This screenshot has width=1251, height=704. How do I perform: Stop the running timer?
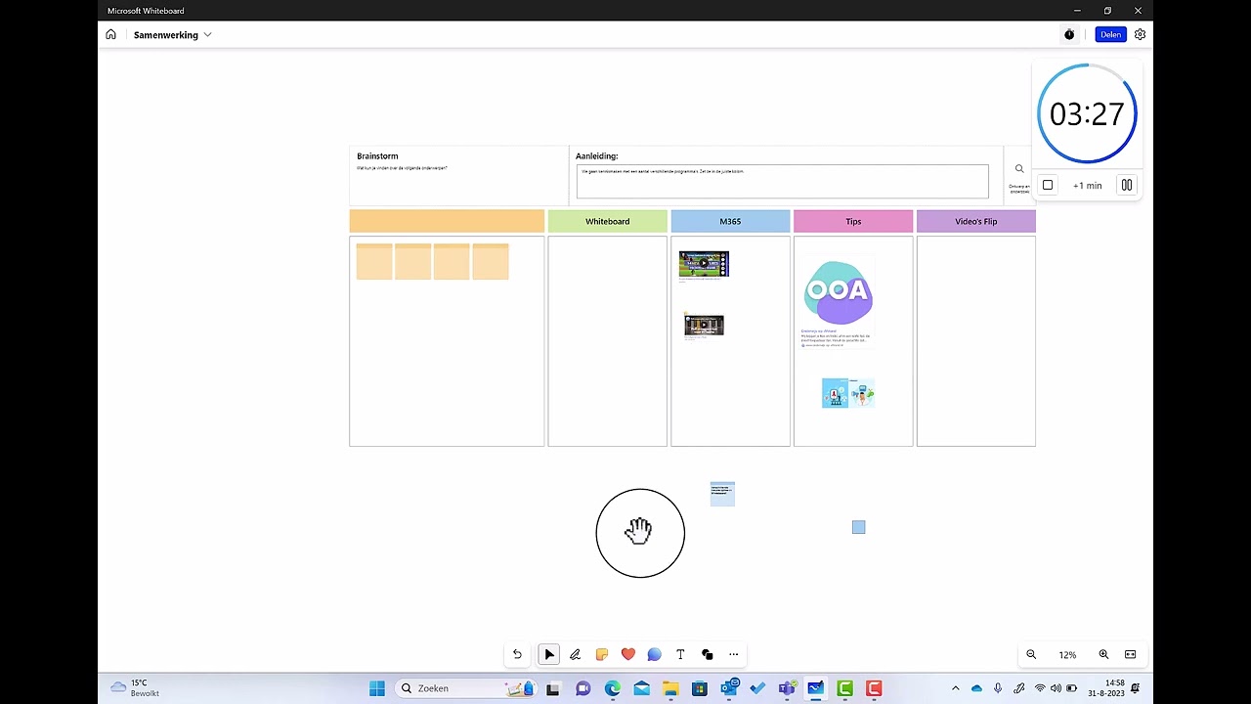tap(1048, 185)
